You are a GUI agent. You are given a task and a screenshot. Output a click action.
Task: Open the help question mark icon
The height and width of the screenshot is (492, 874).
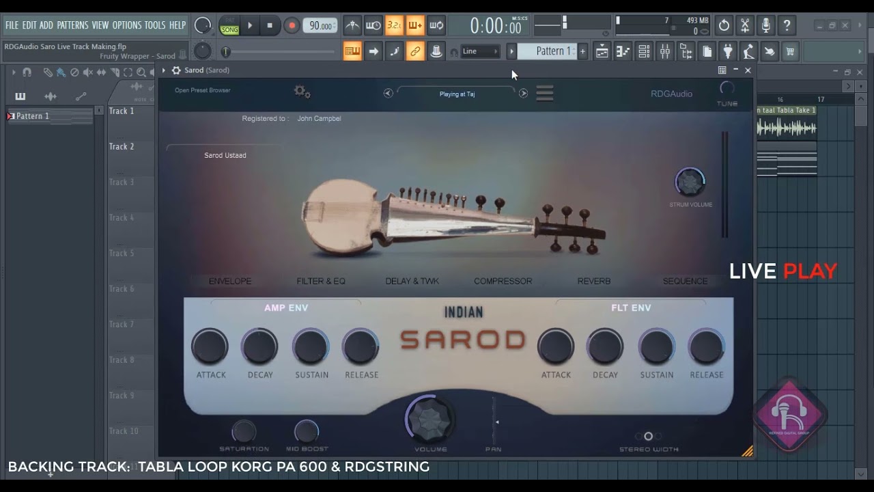tap(787, 26)
